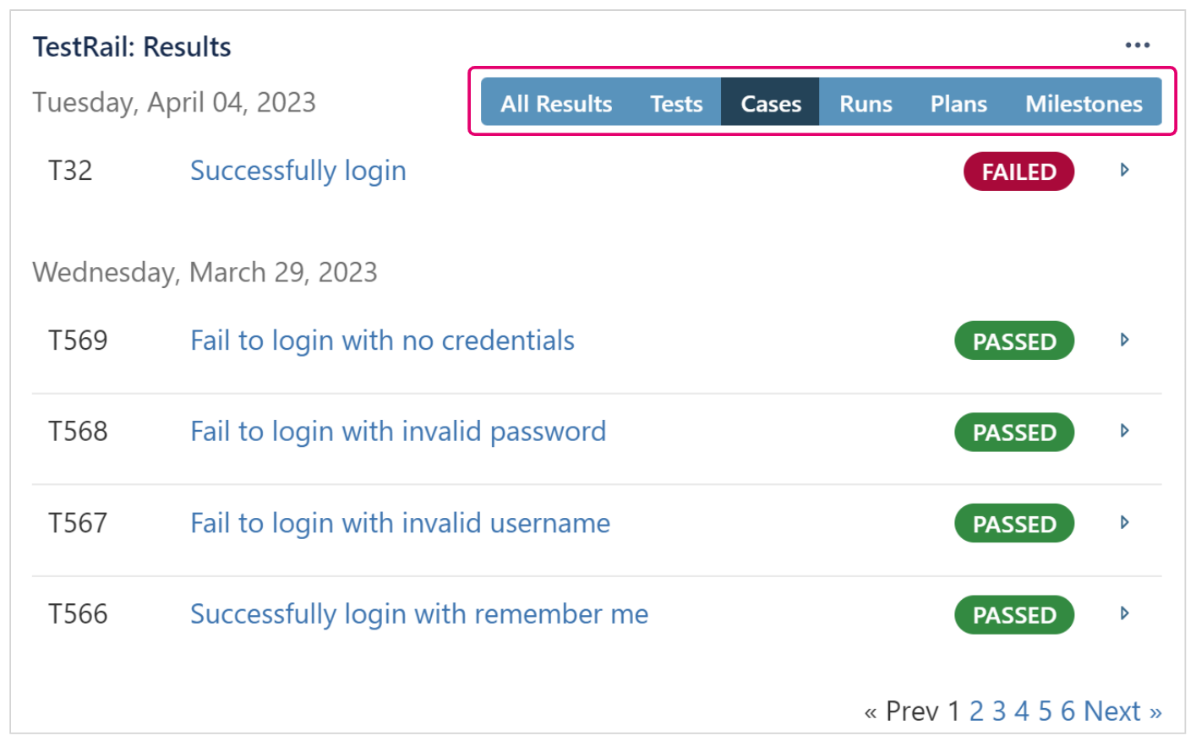Click the Next » pagination link
The height and width of the screenshot is (741, 1196).
(x=1122, y=711)
